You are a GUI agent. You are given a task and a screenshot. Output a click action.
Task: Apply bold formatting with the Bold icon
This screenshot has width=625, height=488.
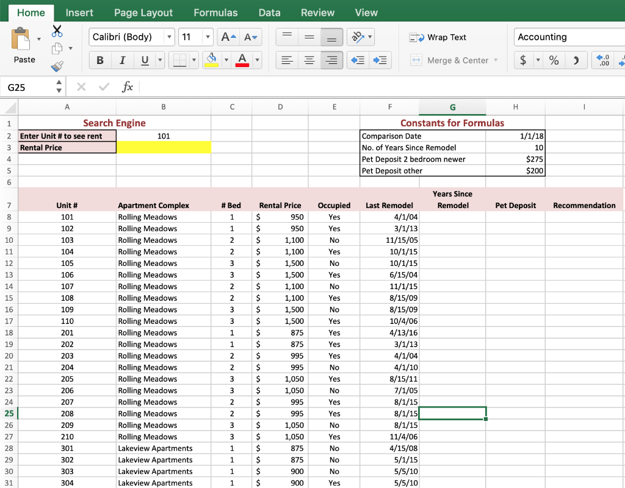point(100,60)
